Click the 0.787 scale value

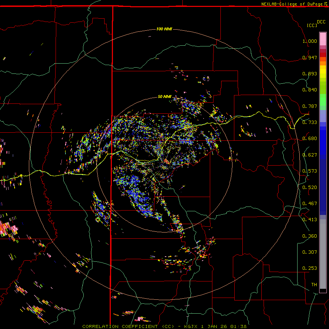pyautogui.click(x=310, y=106)
